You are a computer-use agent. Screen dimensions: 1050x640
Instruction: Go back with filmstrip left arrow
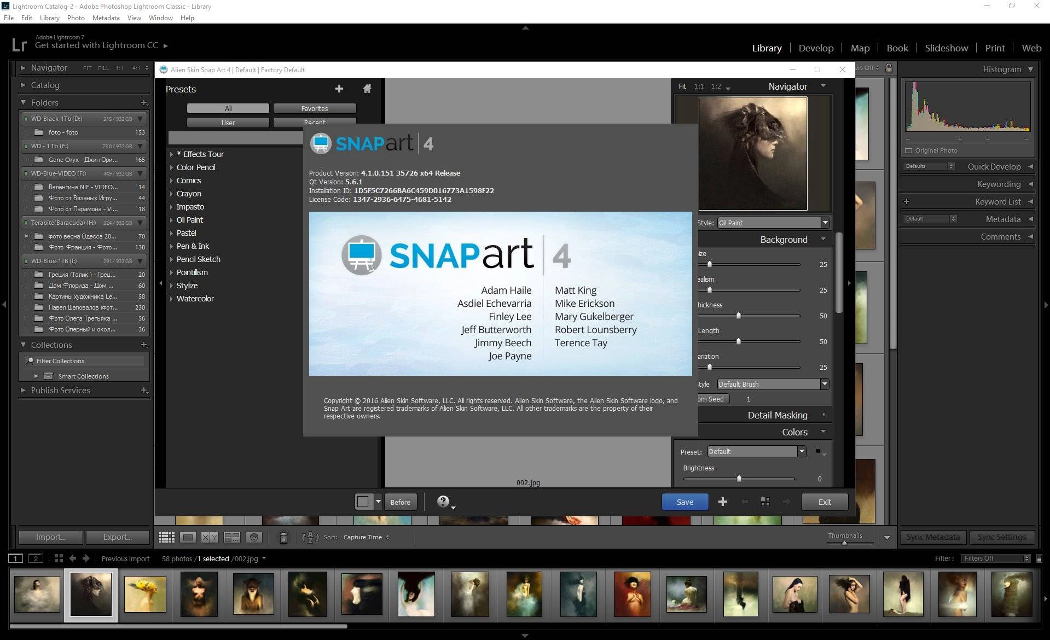[x=72, y=558]
